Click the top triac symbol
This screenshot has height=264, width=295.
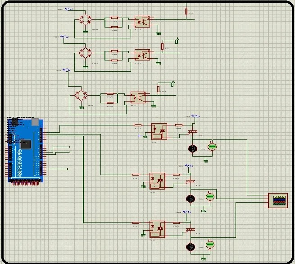pos(193,131)
